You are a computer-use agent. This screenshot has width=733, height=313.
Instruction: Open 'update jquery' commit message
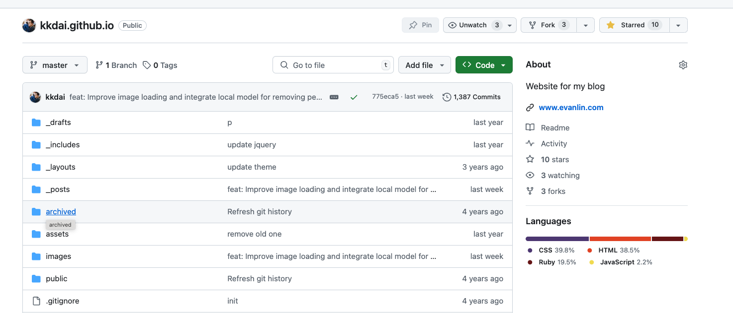[x=252, y=145]
